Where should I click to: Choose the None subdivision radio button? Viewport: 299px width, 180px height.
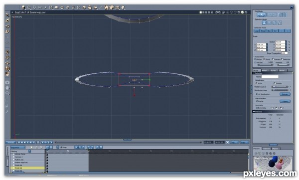[256, 83]
